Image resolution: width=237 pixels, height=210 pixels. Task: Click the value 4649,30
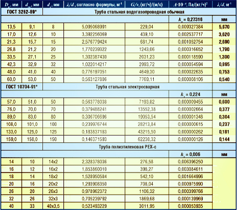tap(147, 72)
